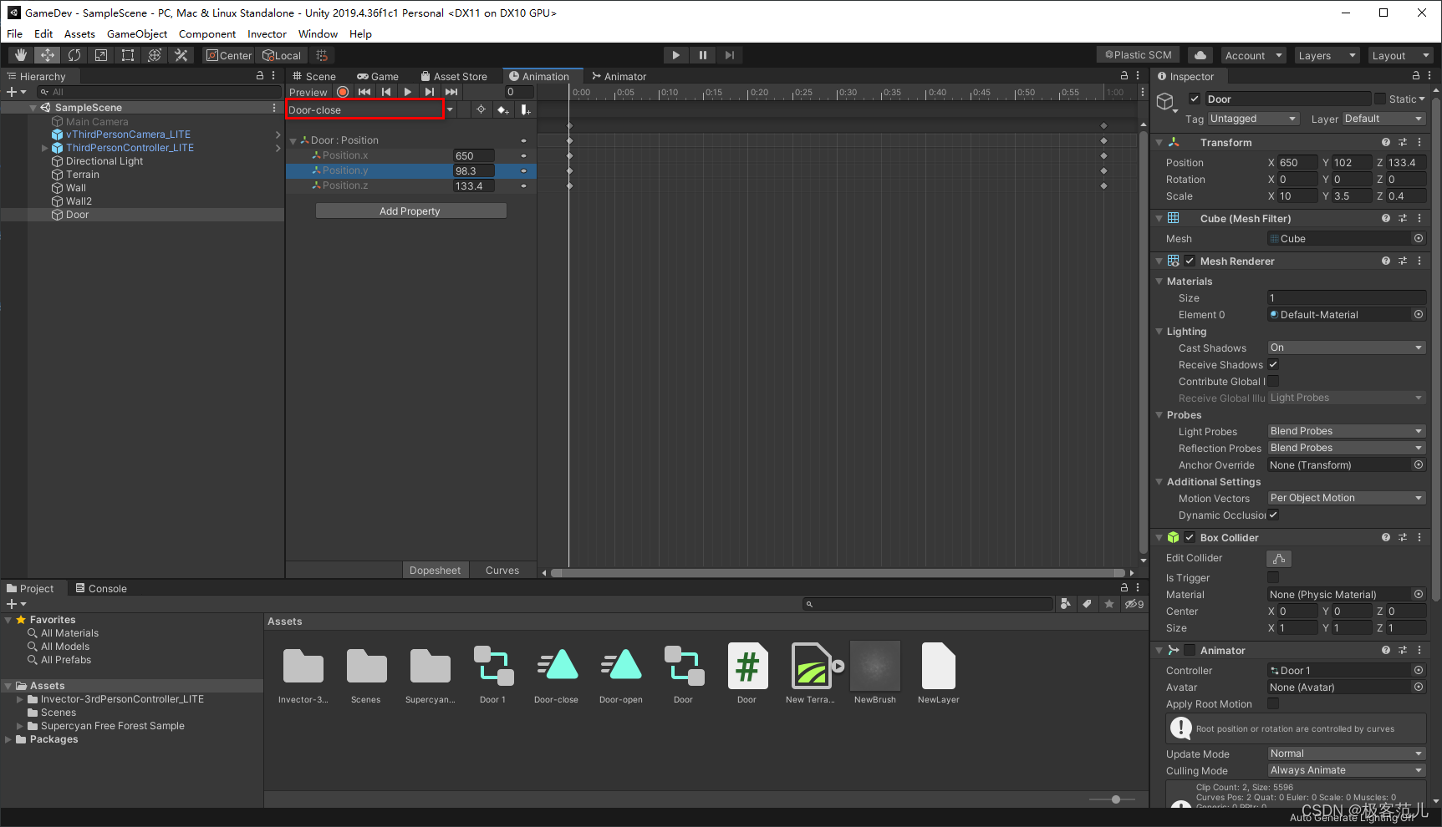Select the Rotate tool in toolbar
Image resolution: width=1442 pixels, height=827 pixels.
pyautogui.click(x=74, y=55)
